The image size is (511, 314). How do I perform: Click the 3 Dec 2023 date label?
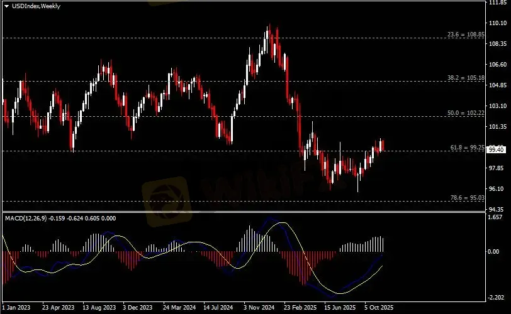(138, 307)
